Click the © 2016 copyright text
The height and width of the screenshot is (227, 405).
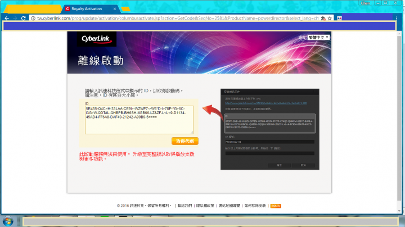coord(144,206)
